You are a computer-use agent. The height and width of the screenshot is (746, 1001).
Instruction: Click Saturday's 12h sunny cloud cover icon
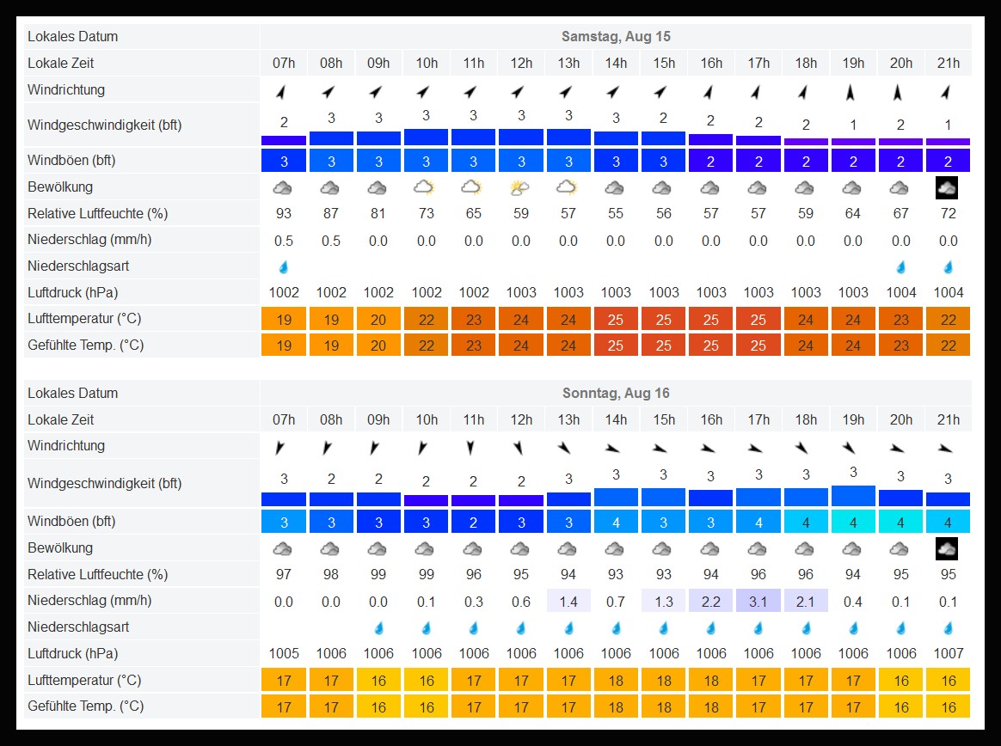(520, 187)
